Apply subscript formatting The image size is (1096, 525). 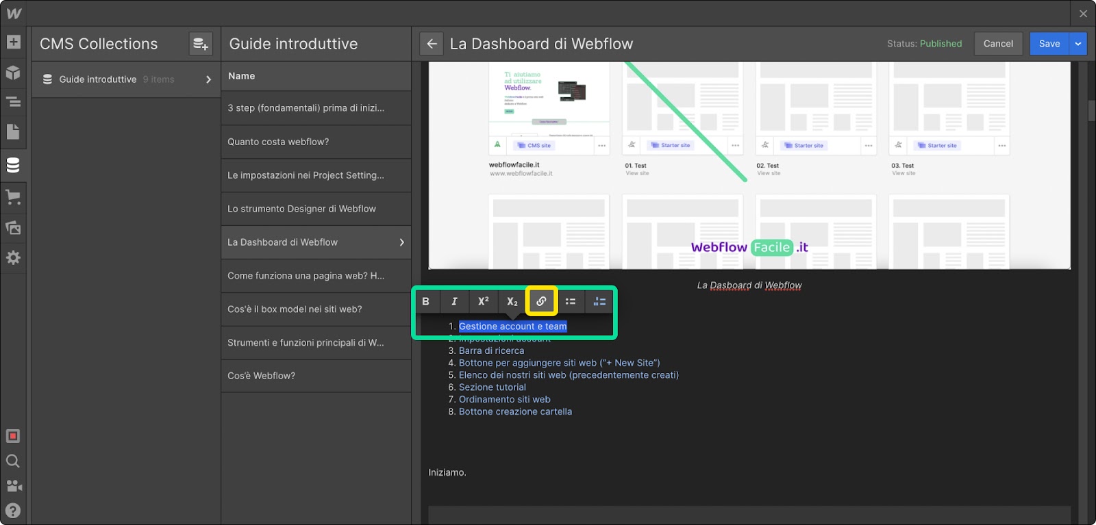pyautogui.click(x=512, y=301)
